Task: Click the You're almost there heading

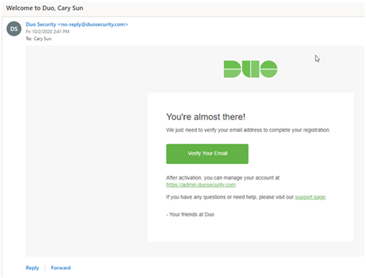Action: 205,117
